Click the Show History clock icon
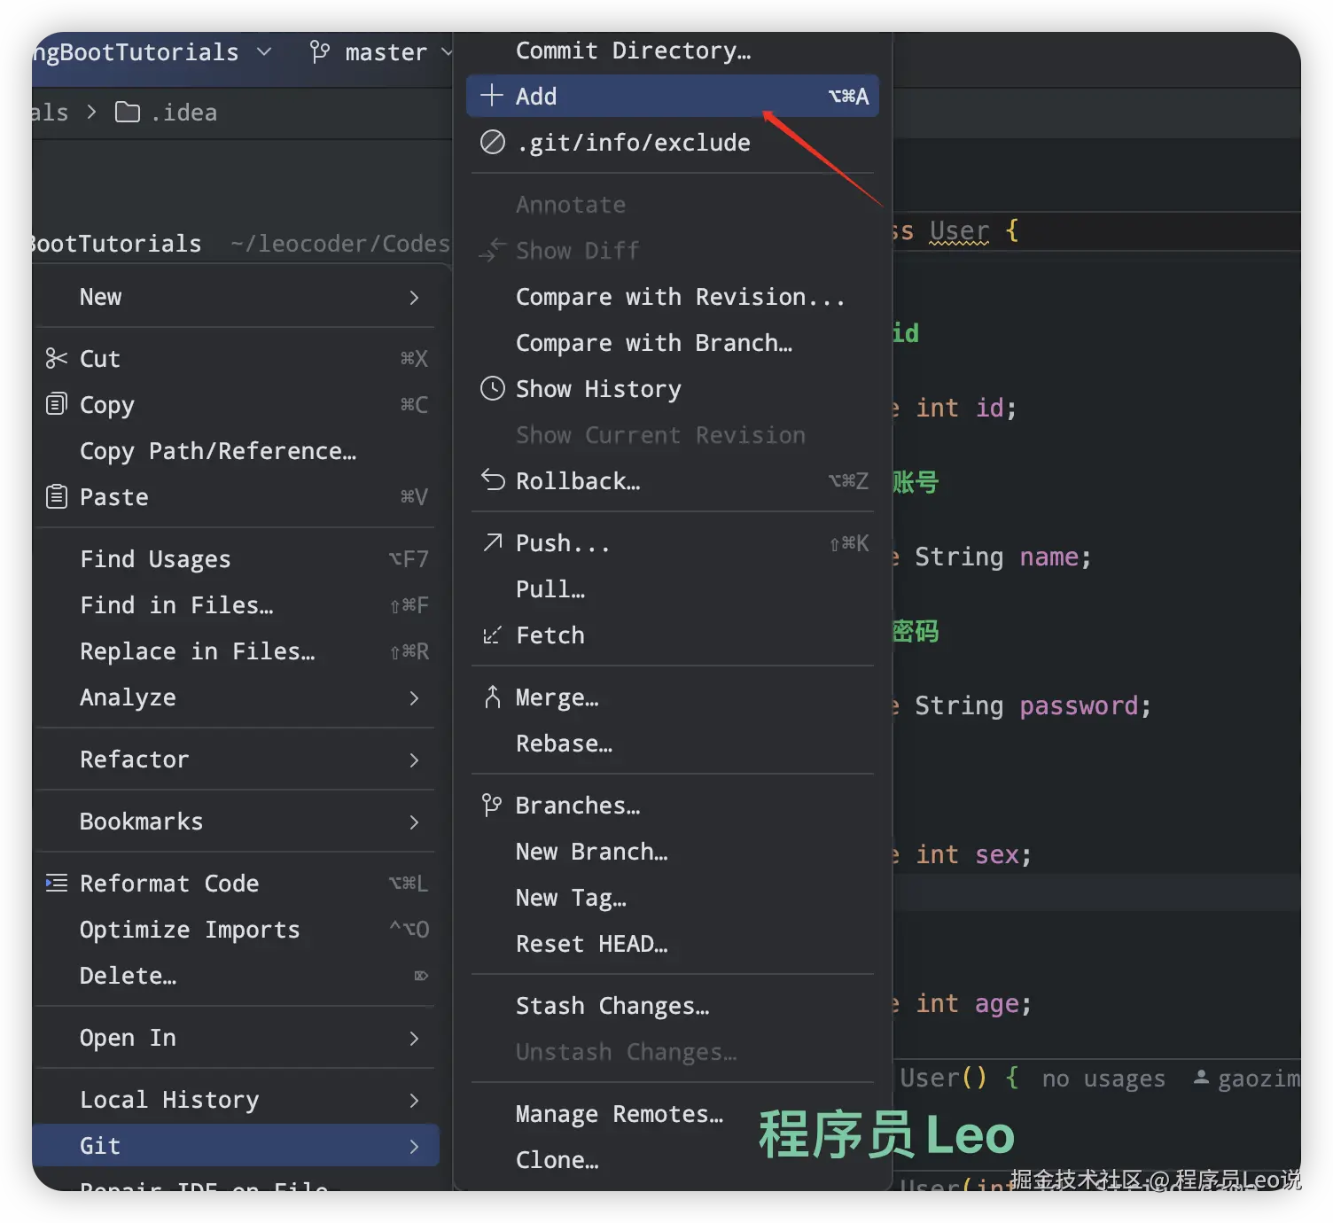Viewport: 1333px width, 1223px height. coord(493,389)
